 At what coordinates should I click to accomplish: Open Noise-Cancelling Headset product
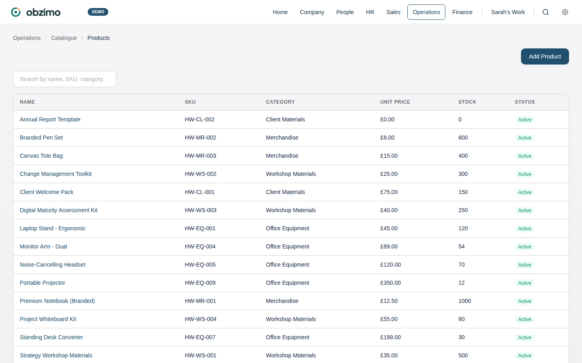[x=53, y=265]
